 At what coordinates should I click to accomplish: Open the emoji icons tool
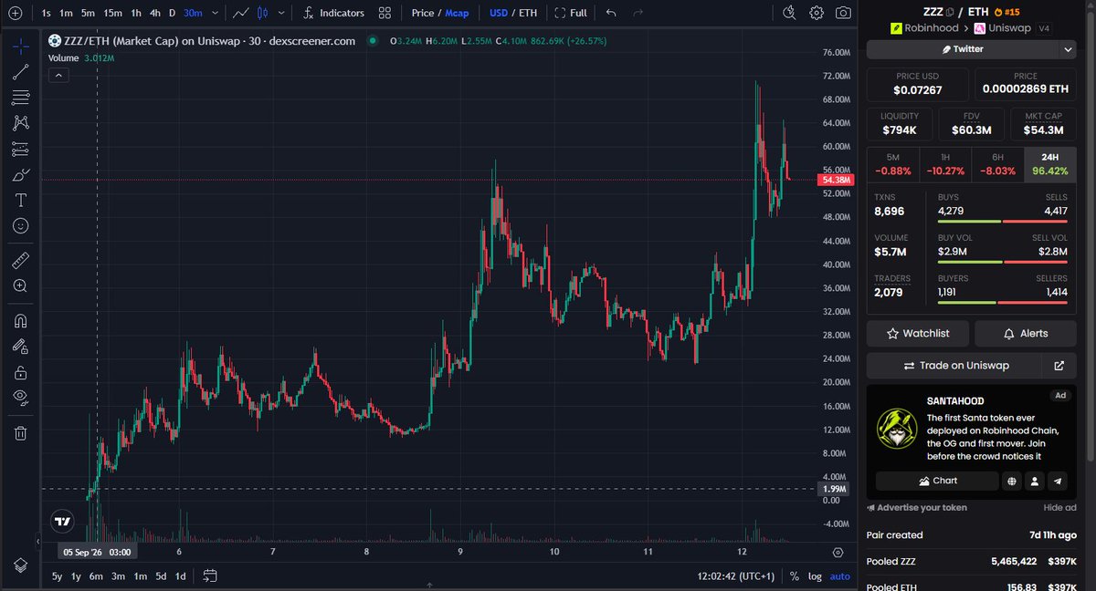pos(21,225)
